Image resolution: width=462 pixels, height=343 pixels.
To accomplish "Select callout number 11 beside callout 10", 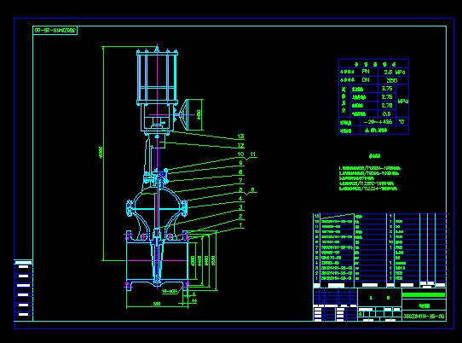I will pyautogui.click(x=253, y=154).
